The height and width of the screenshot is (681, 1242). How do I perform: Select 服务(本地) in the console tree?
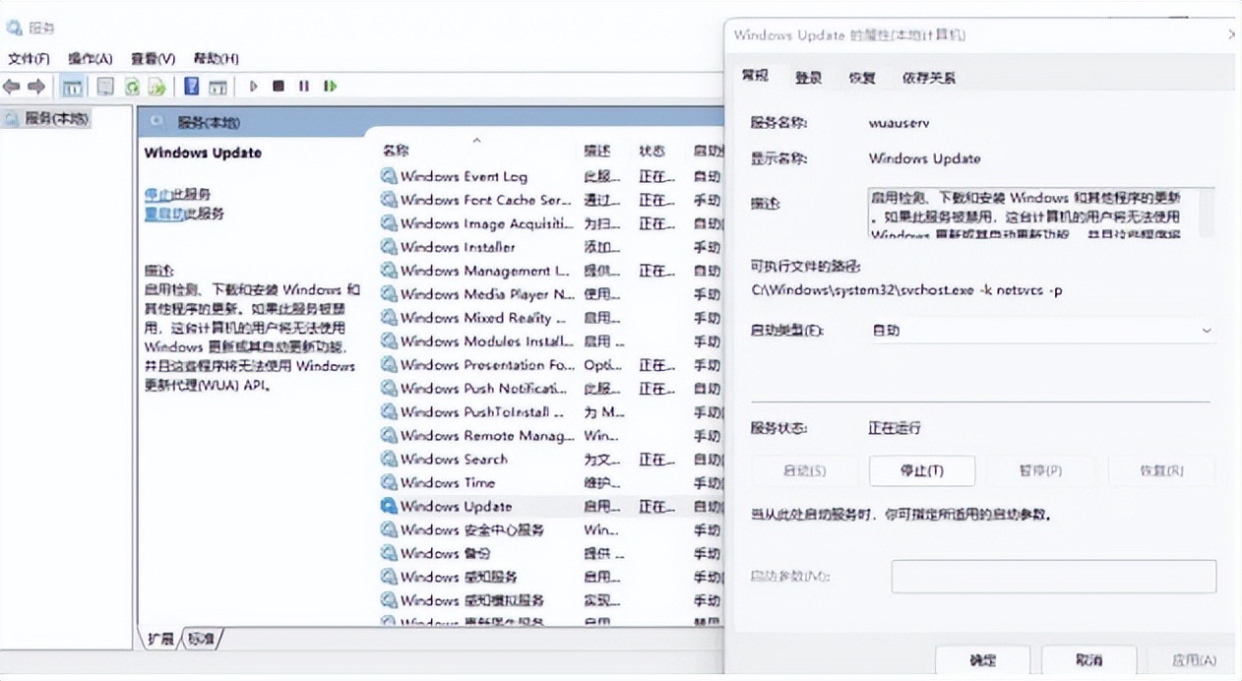(x=56, y=119)
